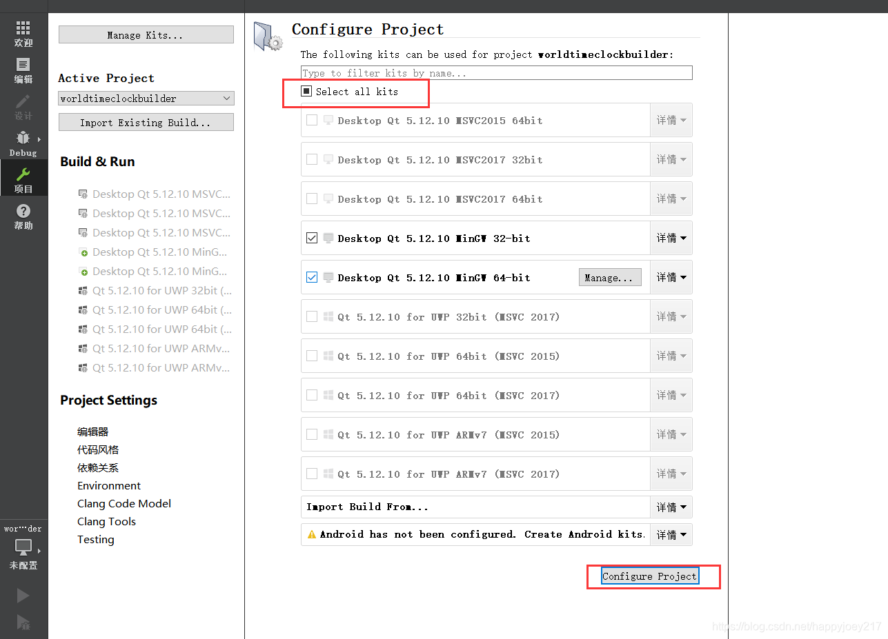The width and height of the screenshot is (888, 639).
Task: Open the Welcome (欢迎) mode
Action: click(23, 34)
